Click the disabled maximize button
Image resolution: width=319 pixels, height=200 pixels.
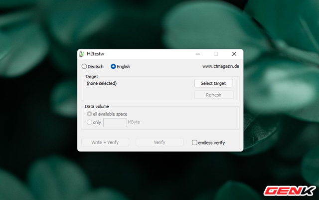point(216,54)
